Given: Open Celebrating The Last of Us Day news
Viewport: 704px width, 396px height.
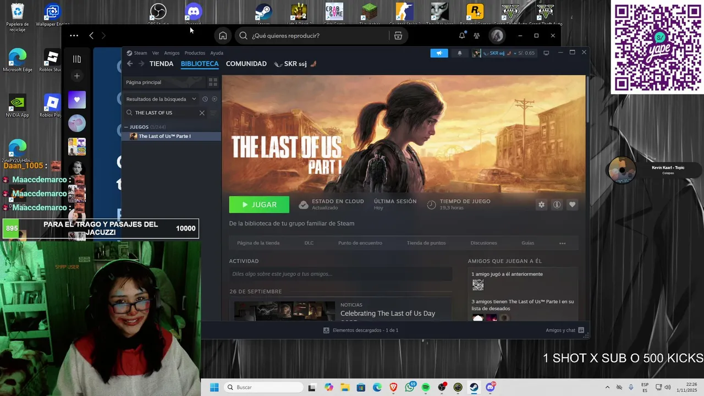Looking at the screenshot, I should point(388,313).
